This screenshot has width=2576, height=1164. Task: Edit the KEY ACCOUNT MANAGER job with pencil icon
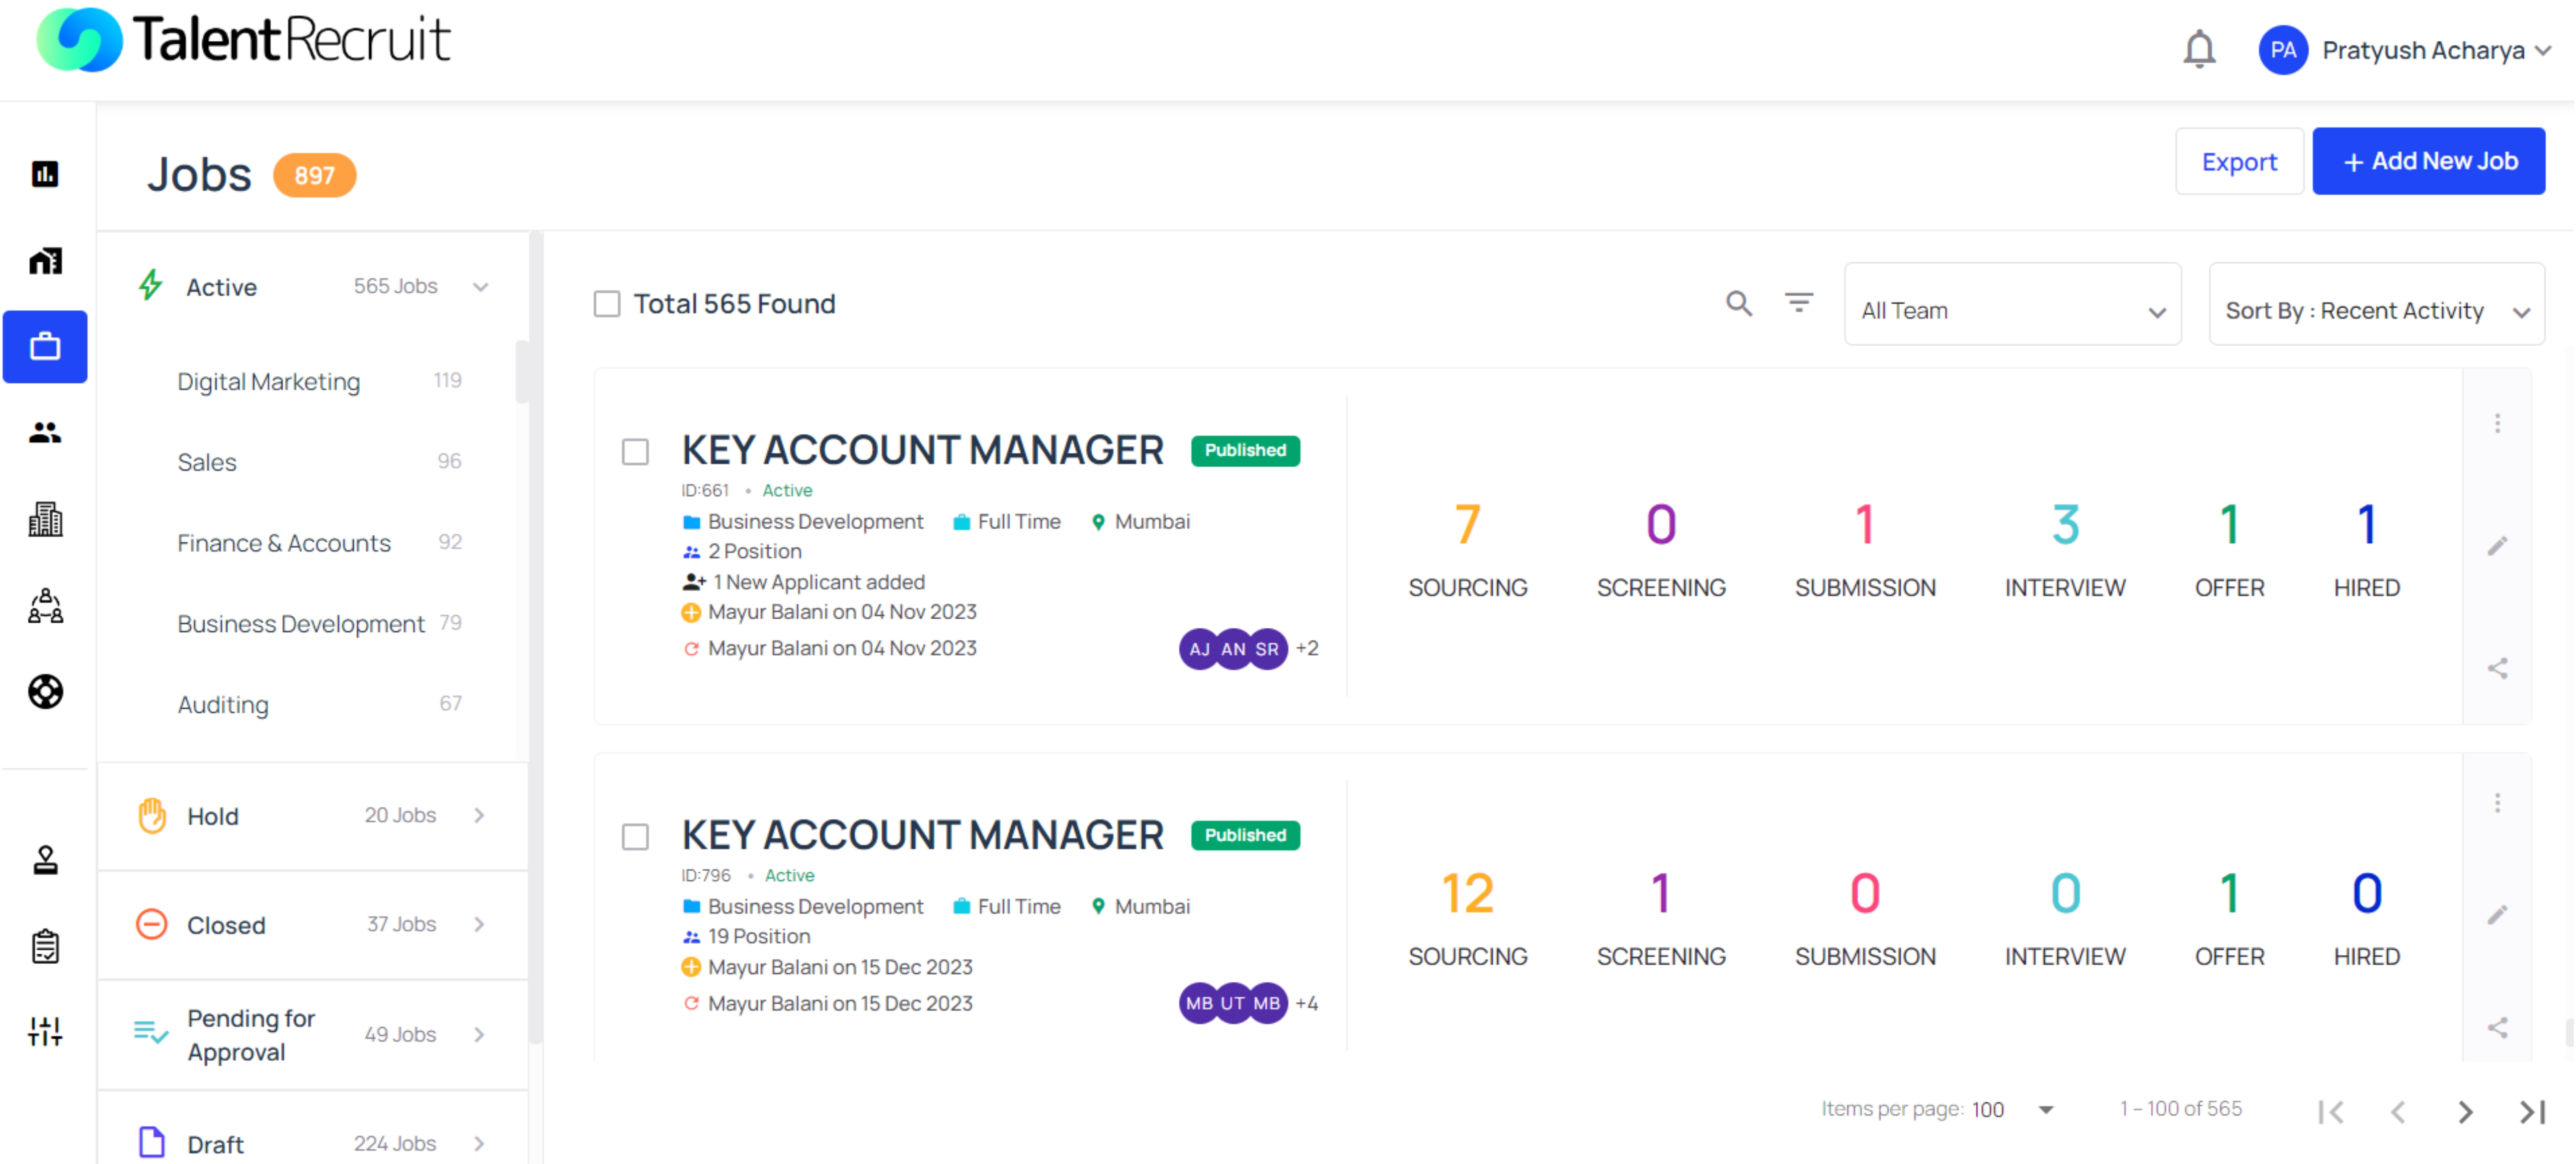click(x=2497, y=546)
